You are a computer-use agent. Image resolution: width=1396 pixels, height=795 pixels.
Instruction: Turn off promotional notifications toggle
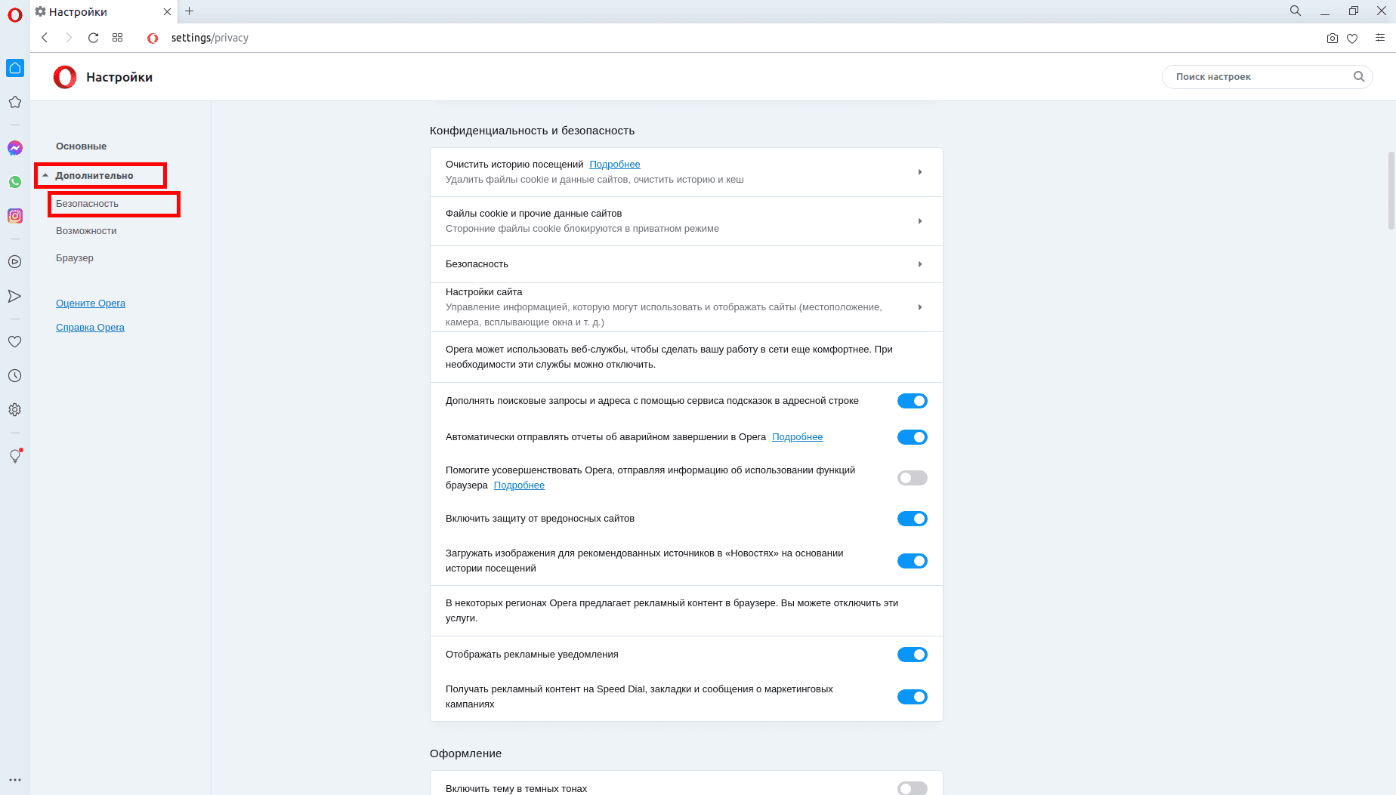pyautogui.click(x=912, y=655)
